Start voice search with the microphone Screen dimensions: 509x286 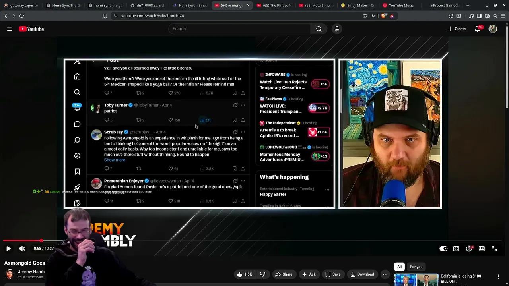[x=337, y=29]
